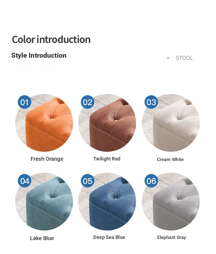Click the 01 number badge
The height and width of the screenshot is (254, 216).
tap(24, 102)
